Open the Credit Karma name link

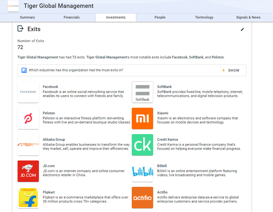click(167, 140)
